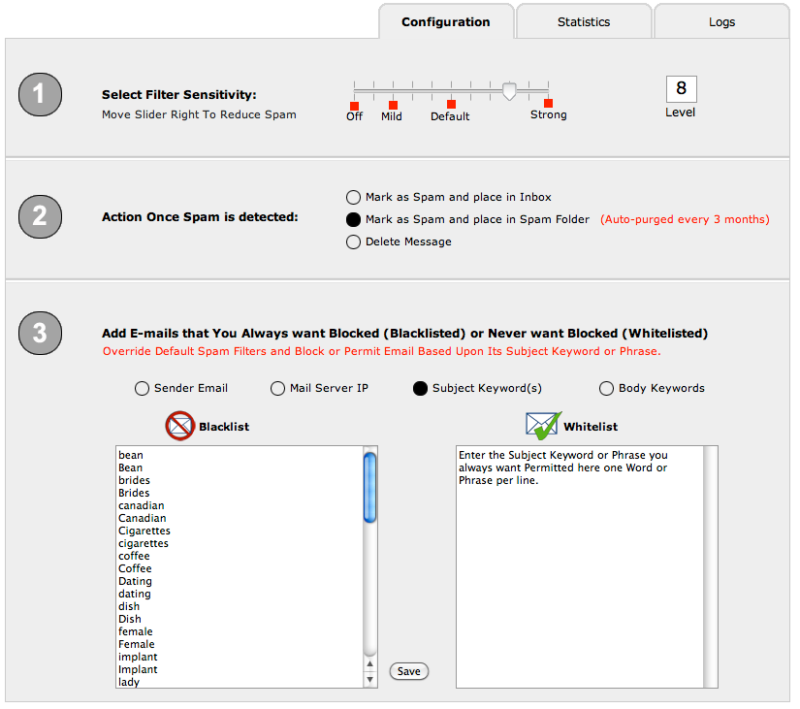The height and width of the screenshot is (709, 800).
Task: Select the Delete Message option
Action: [354, 242]
